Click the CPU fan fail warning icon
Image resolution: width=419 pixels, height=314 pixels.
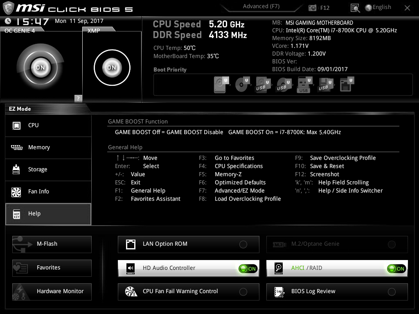click(x=131, y=292)
